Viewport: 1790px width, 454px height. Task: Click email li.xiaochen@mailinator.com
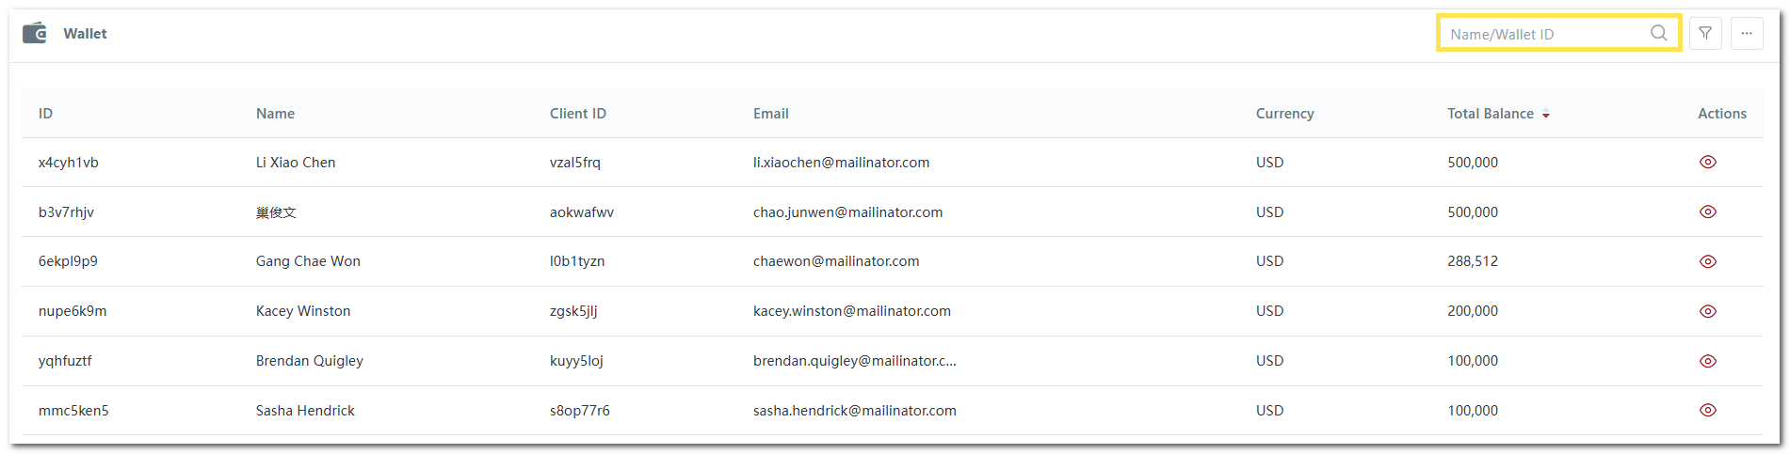[x=841, y=163]
